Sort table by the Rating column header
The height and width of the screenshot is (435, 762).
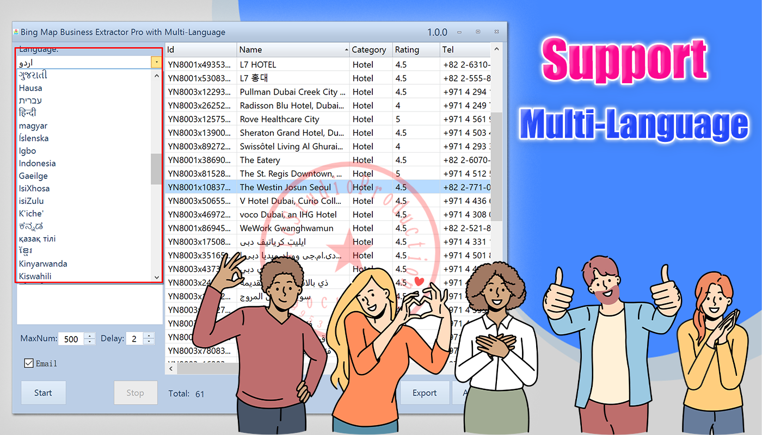[x=416, y=49]
